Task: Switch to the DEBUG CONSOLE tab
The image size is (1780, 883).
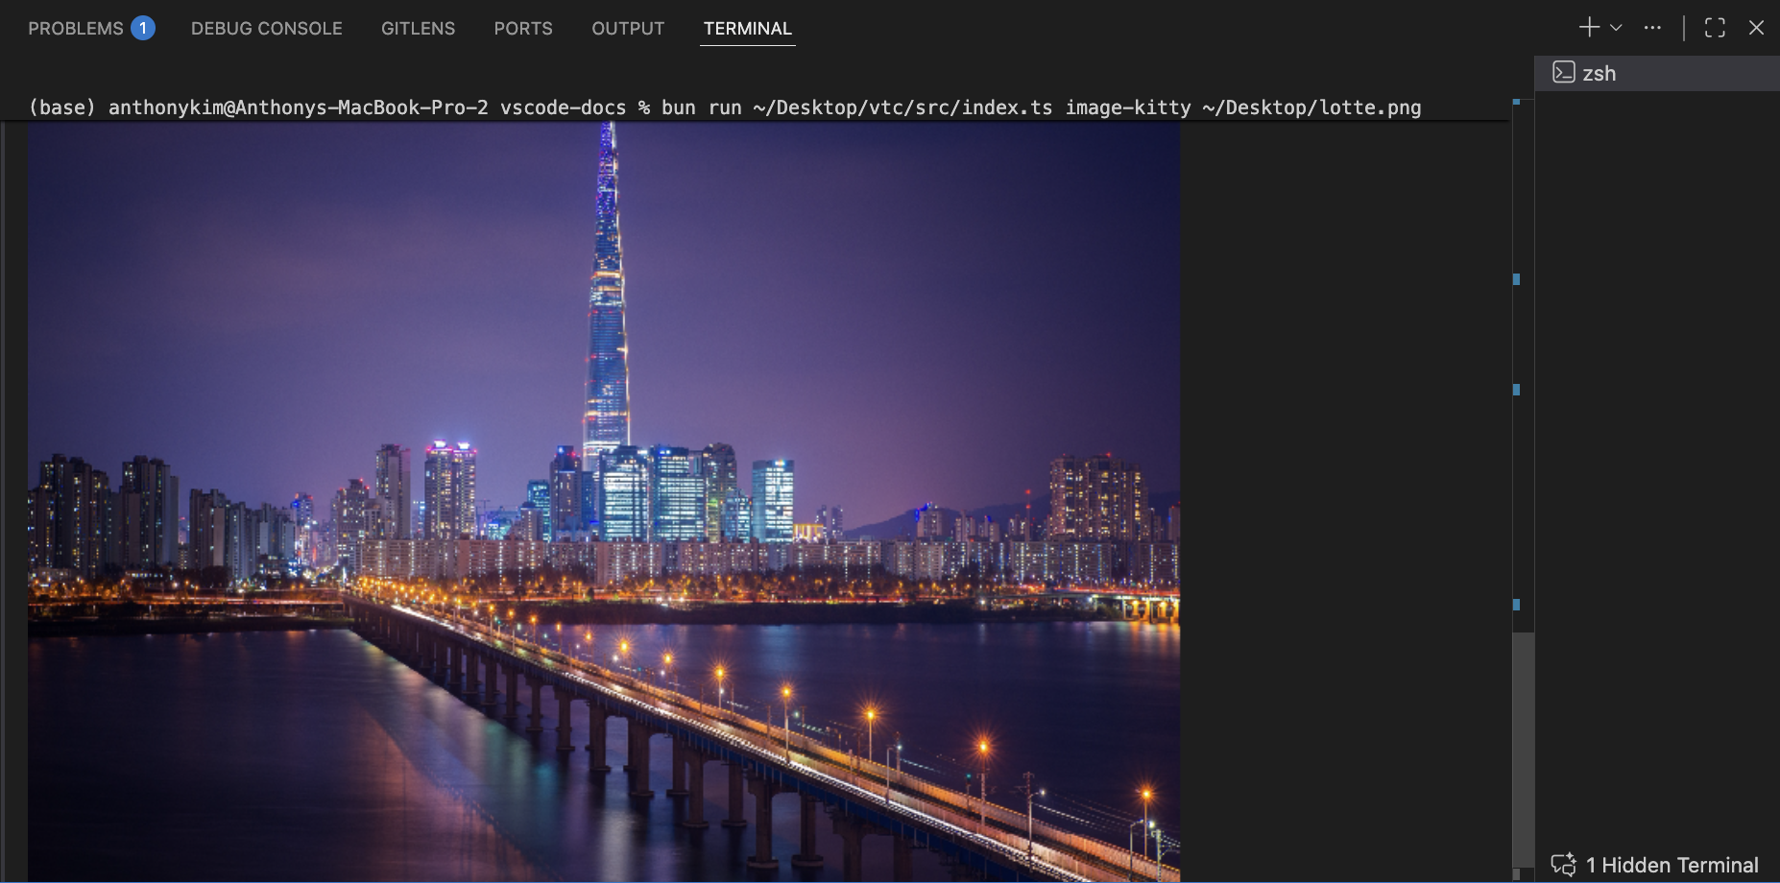Action: pos(266,28)
